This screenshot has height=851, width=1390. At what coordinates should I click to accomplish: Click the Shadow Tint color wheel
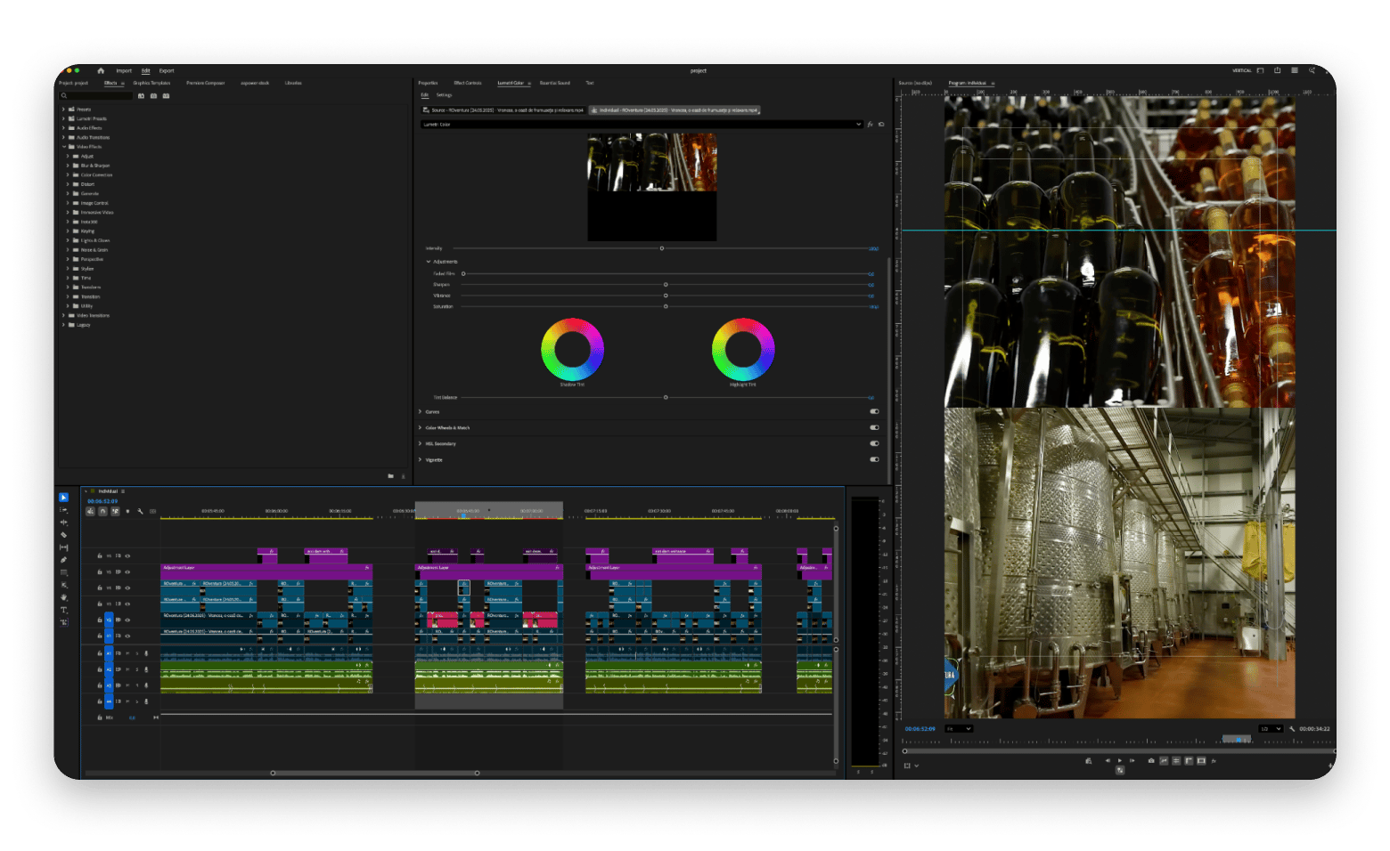(575, 349)
